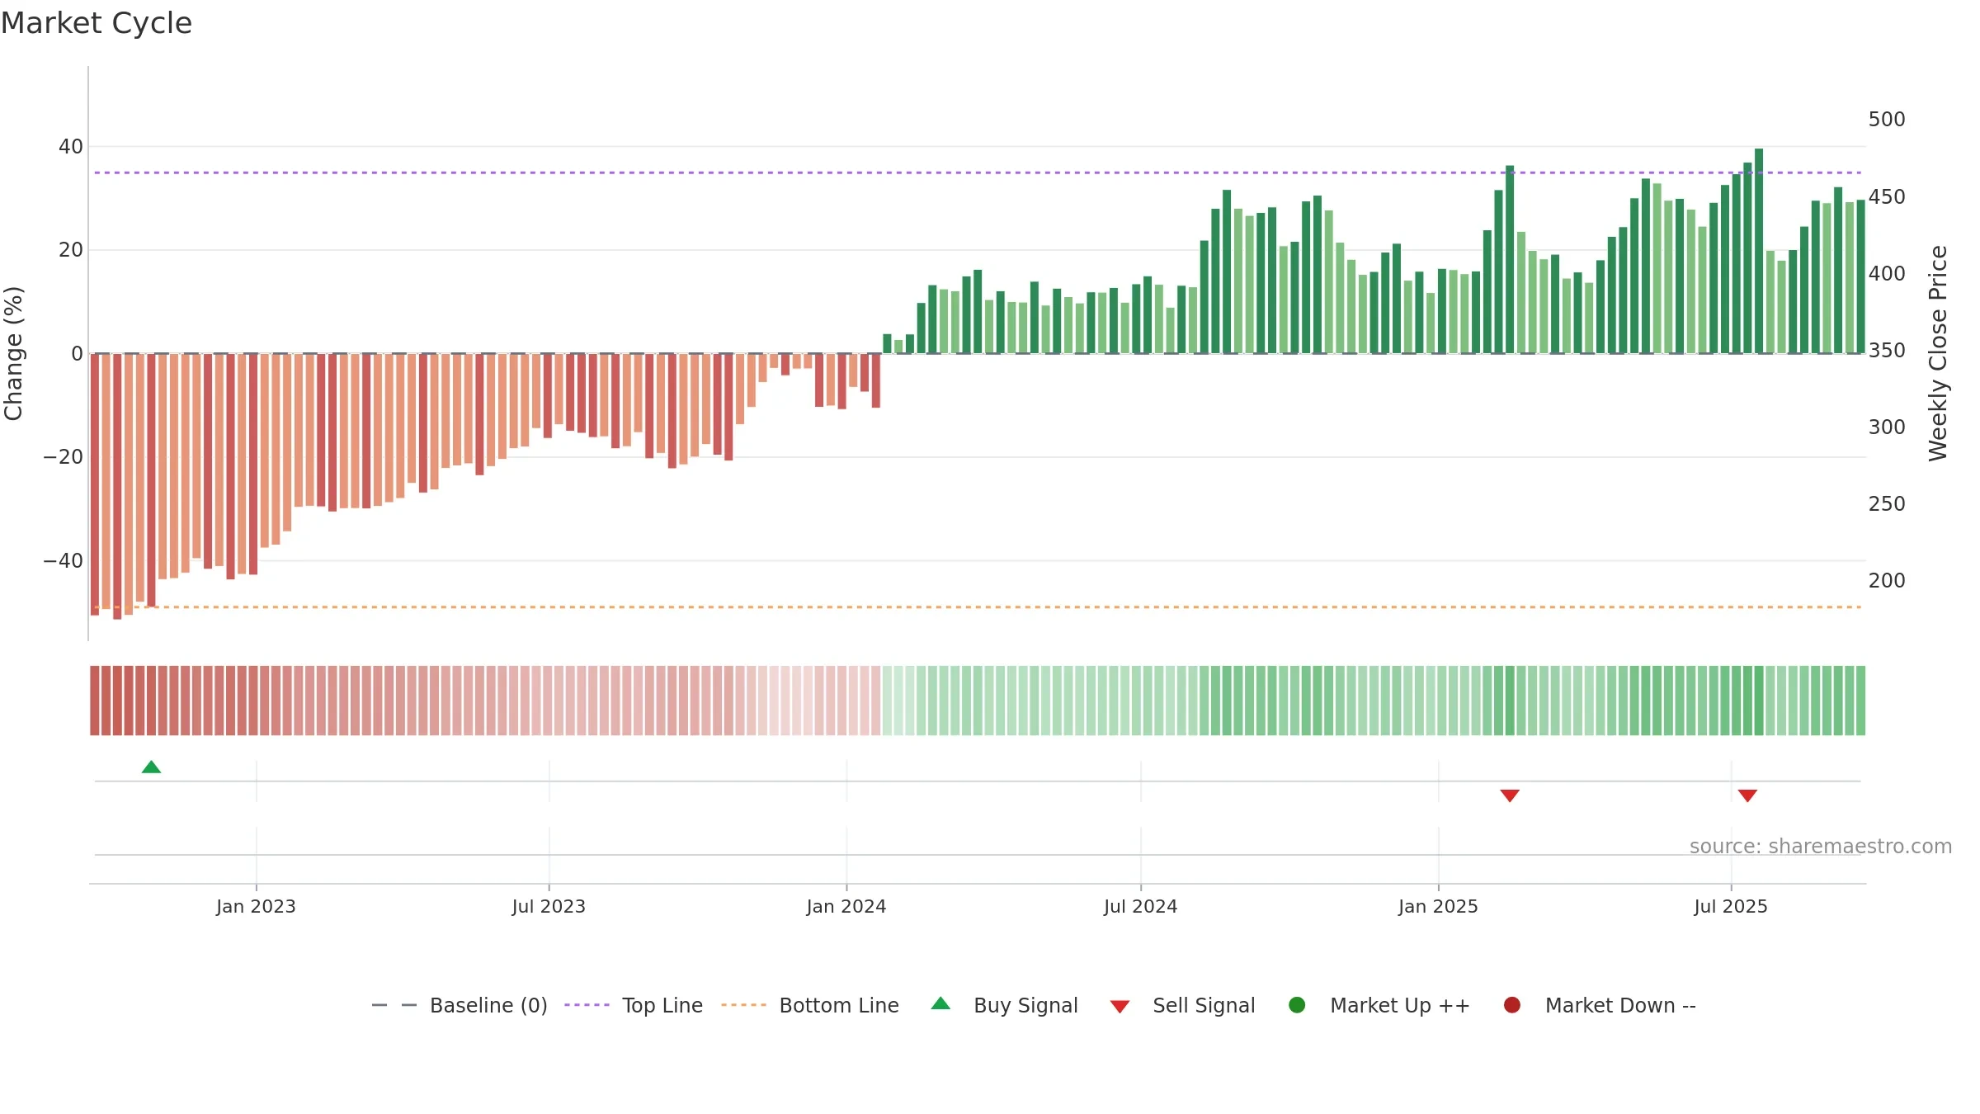Toggle the Bottom Line legend entry

810,1005
